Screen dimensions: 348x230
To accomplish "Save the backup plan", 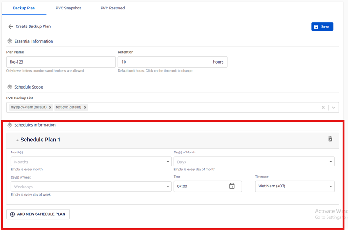I will [x=322, y=27].
